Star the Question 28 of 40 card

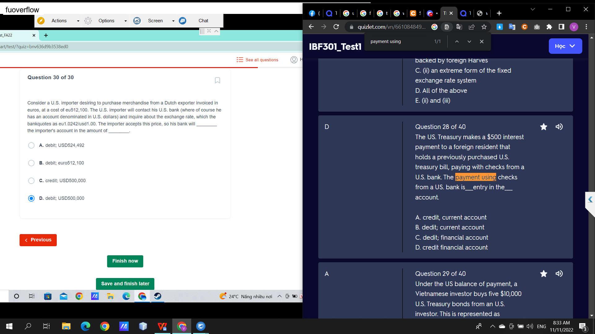coord(544,127)
